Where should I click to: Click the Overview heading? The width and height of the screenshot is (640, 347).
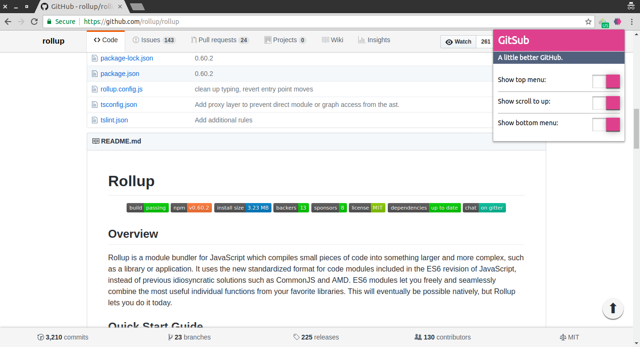133,234
